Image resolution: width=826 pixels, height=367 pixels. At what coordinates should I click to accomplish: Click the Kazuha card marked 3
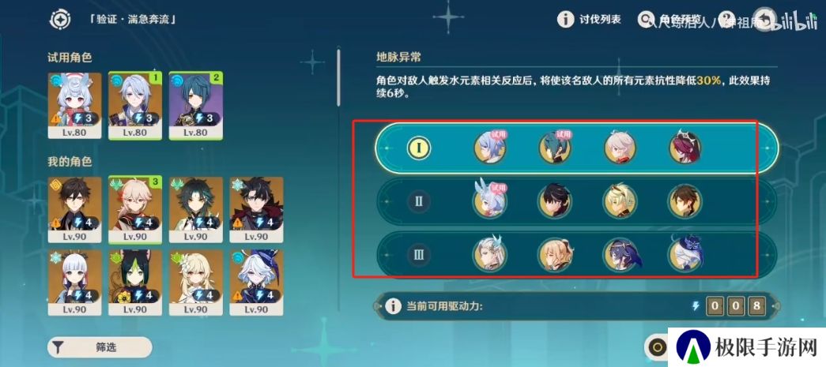[135, 210]
